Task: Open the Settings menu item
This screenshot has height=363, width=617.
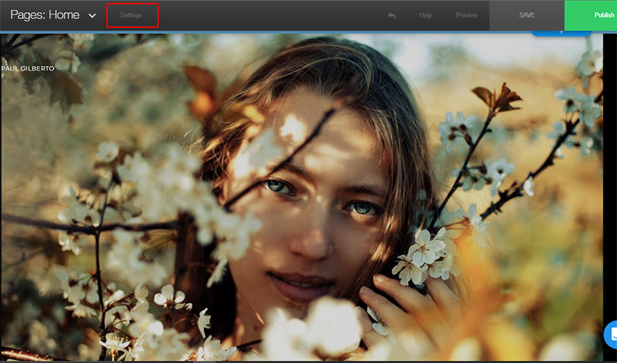Action: tap(131, 15)
